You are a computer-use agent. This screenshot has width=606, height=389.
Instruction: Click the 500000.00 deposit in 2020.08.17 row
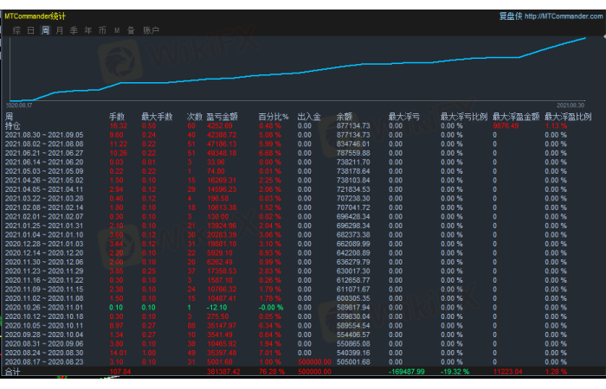coord(314,362)
